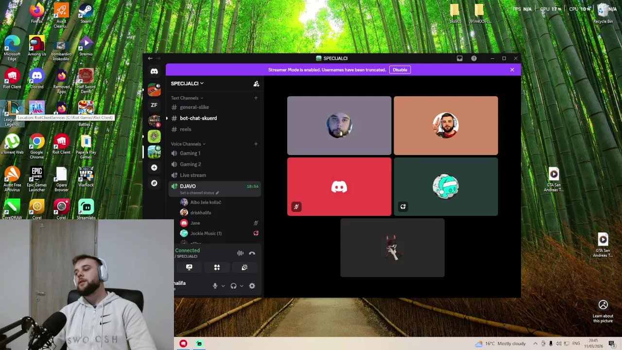Open Streamlabs taskbar icon
The height and width of the screenshot is (350, 622).
point(199,344)
